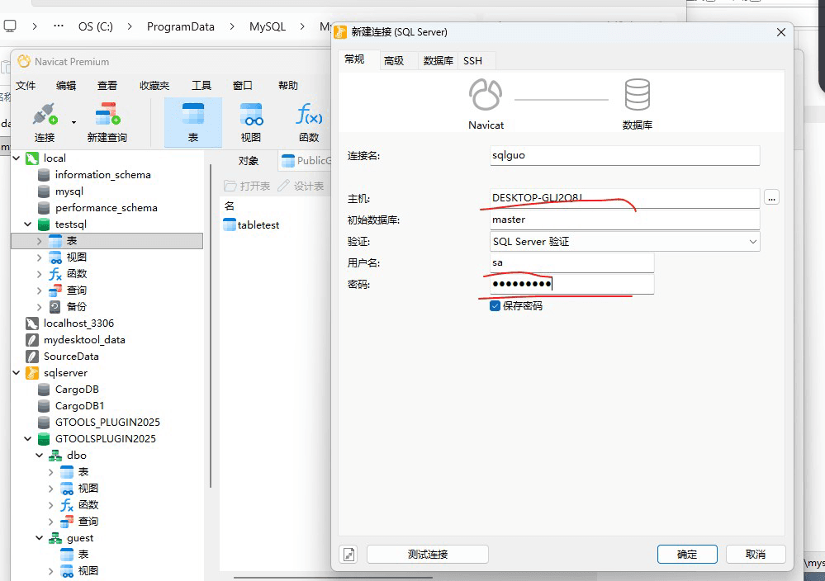The width and height of the screenshot is (825, 581).
Task: Select the performance_schema database
Action: point(106,208)
